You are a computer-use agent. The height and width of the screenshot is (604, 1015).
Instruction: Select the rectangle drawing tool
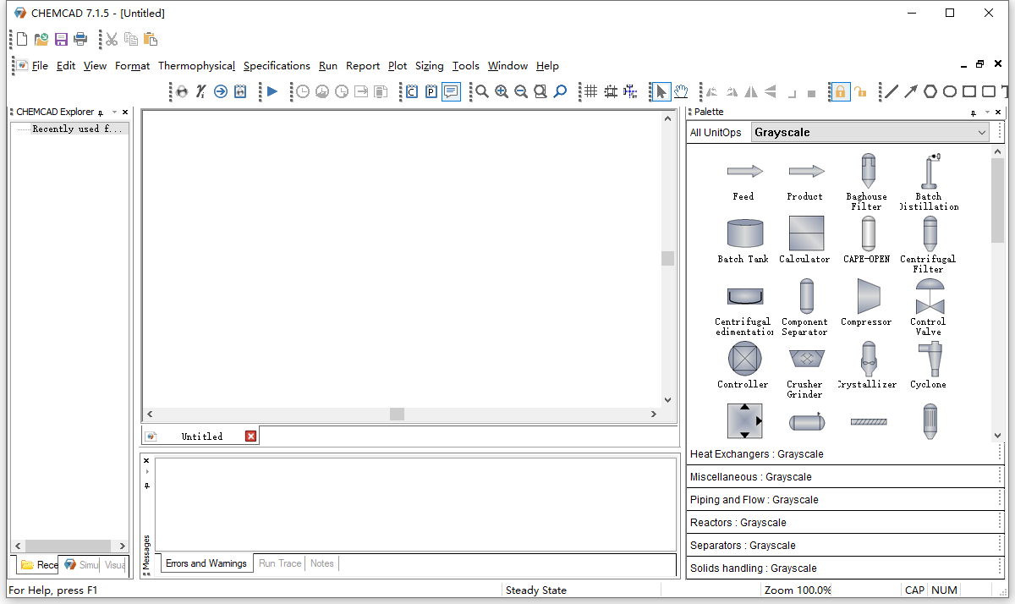pos(969,91)
